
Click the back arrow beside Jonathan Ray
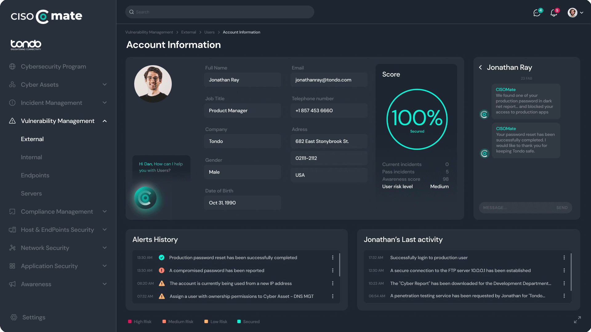tap(480, 67)
